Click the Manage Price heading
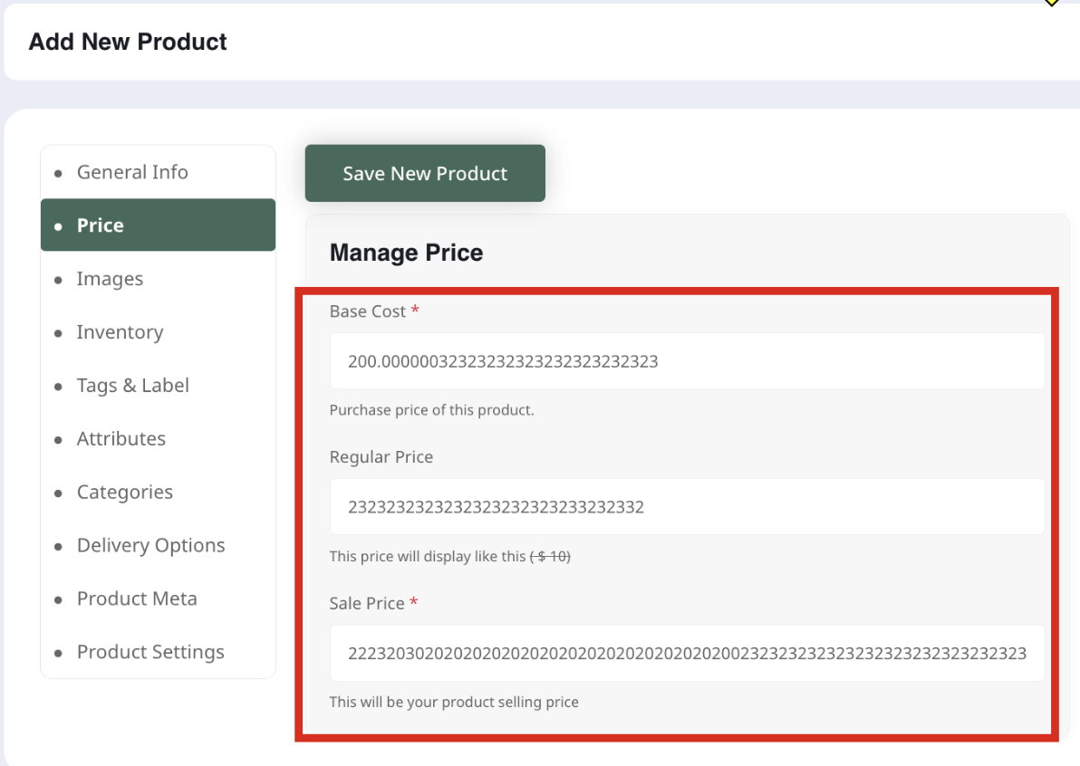 click(x=406, y=253)
